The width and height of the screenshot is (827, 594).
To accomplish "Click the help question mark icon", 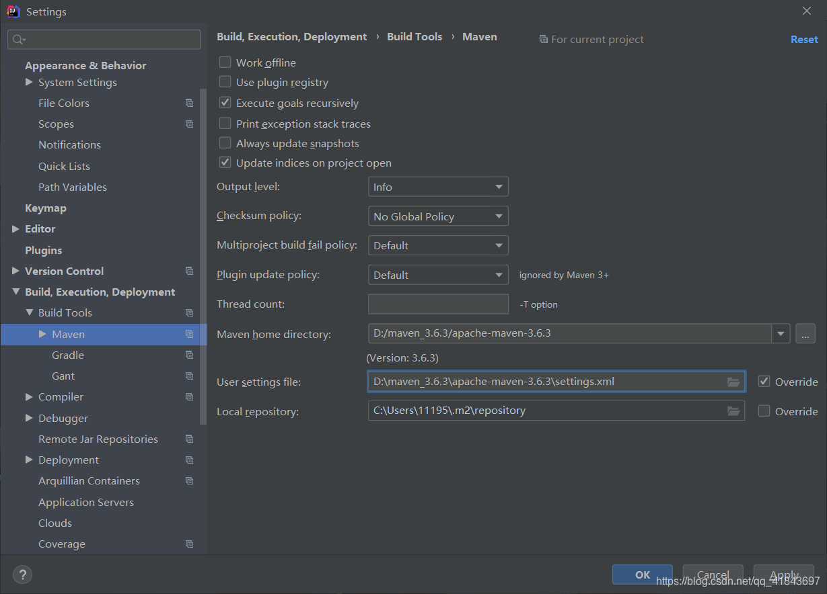I will coord(22,575).
